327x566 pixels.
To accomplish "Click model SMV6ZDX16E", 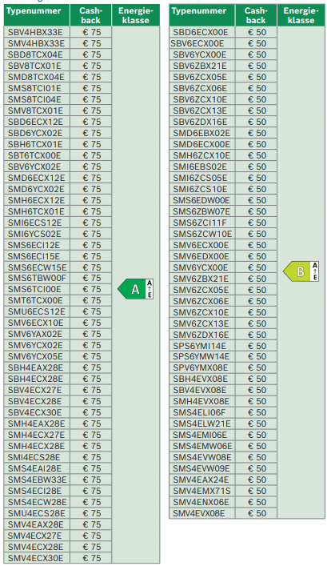I will (201, 335).
